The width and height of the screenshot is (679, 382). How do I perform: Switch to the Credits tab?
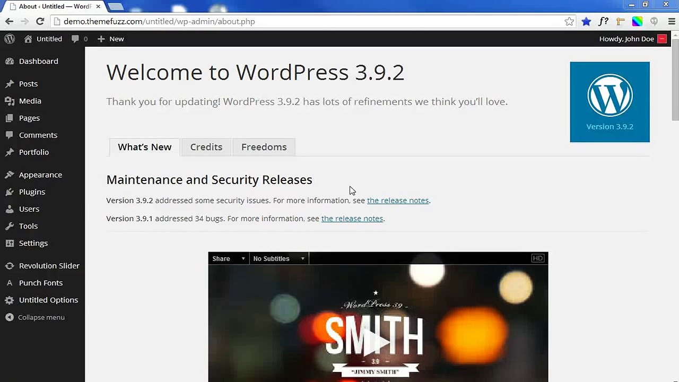[x=206, y=147]
